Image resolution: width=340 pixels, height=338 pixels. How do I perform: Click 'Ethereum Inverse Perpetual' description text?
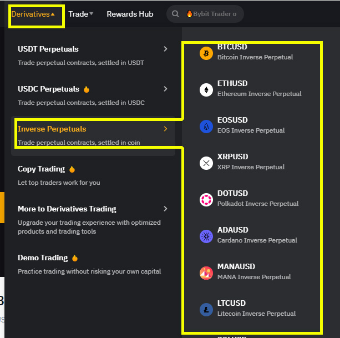260,94
